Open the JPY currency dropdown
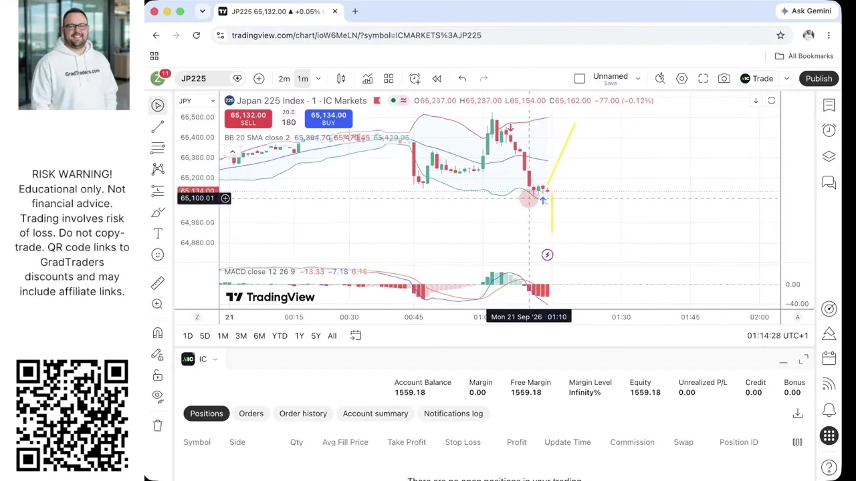 197,101
